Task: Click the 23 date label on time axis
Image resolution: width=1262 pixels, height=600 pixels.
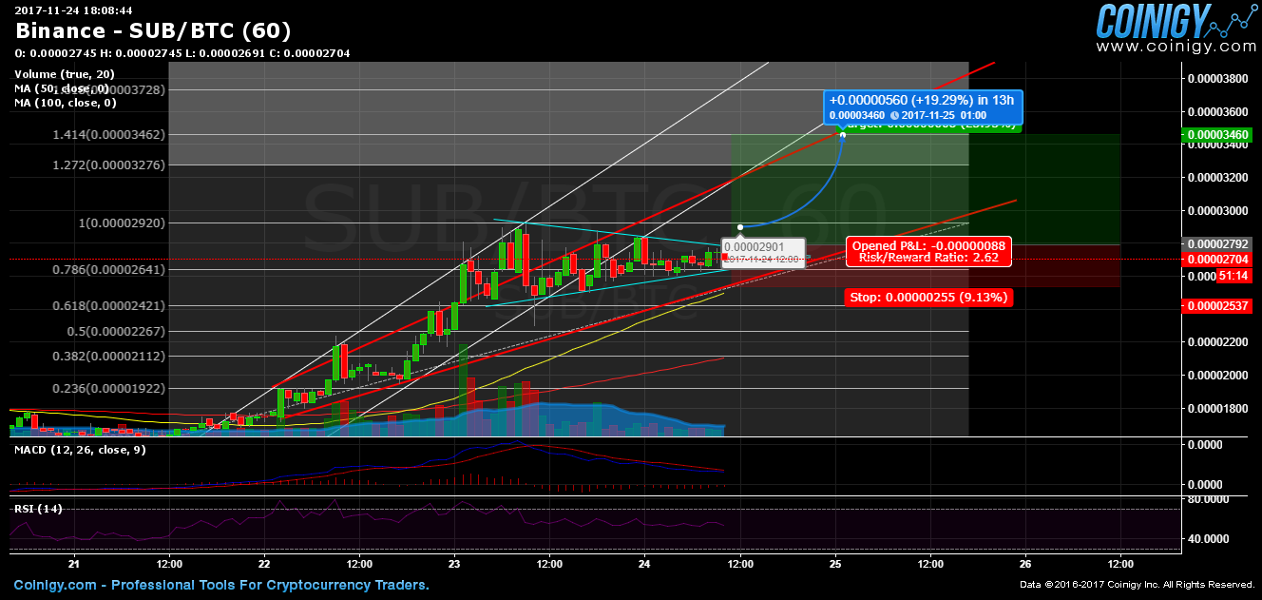Action: (x=454, y=564)
